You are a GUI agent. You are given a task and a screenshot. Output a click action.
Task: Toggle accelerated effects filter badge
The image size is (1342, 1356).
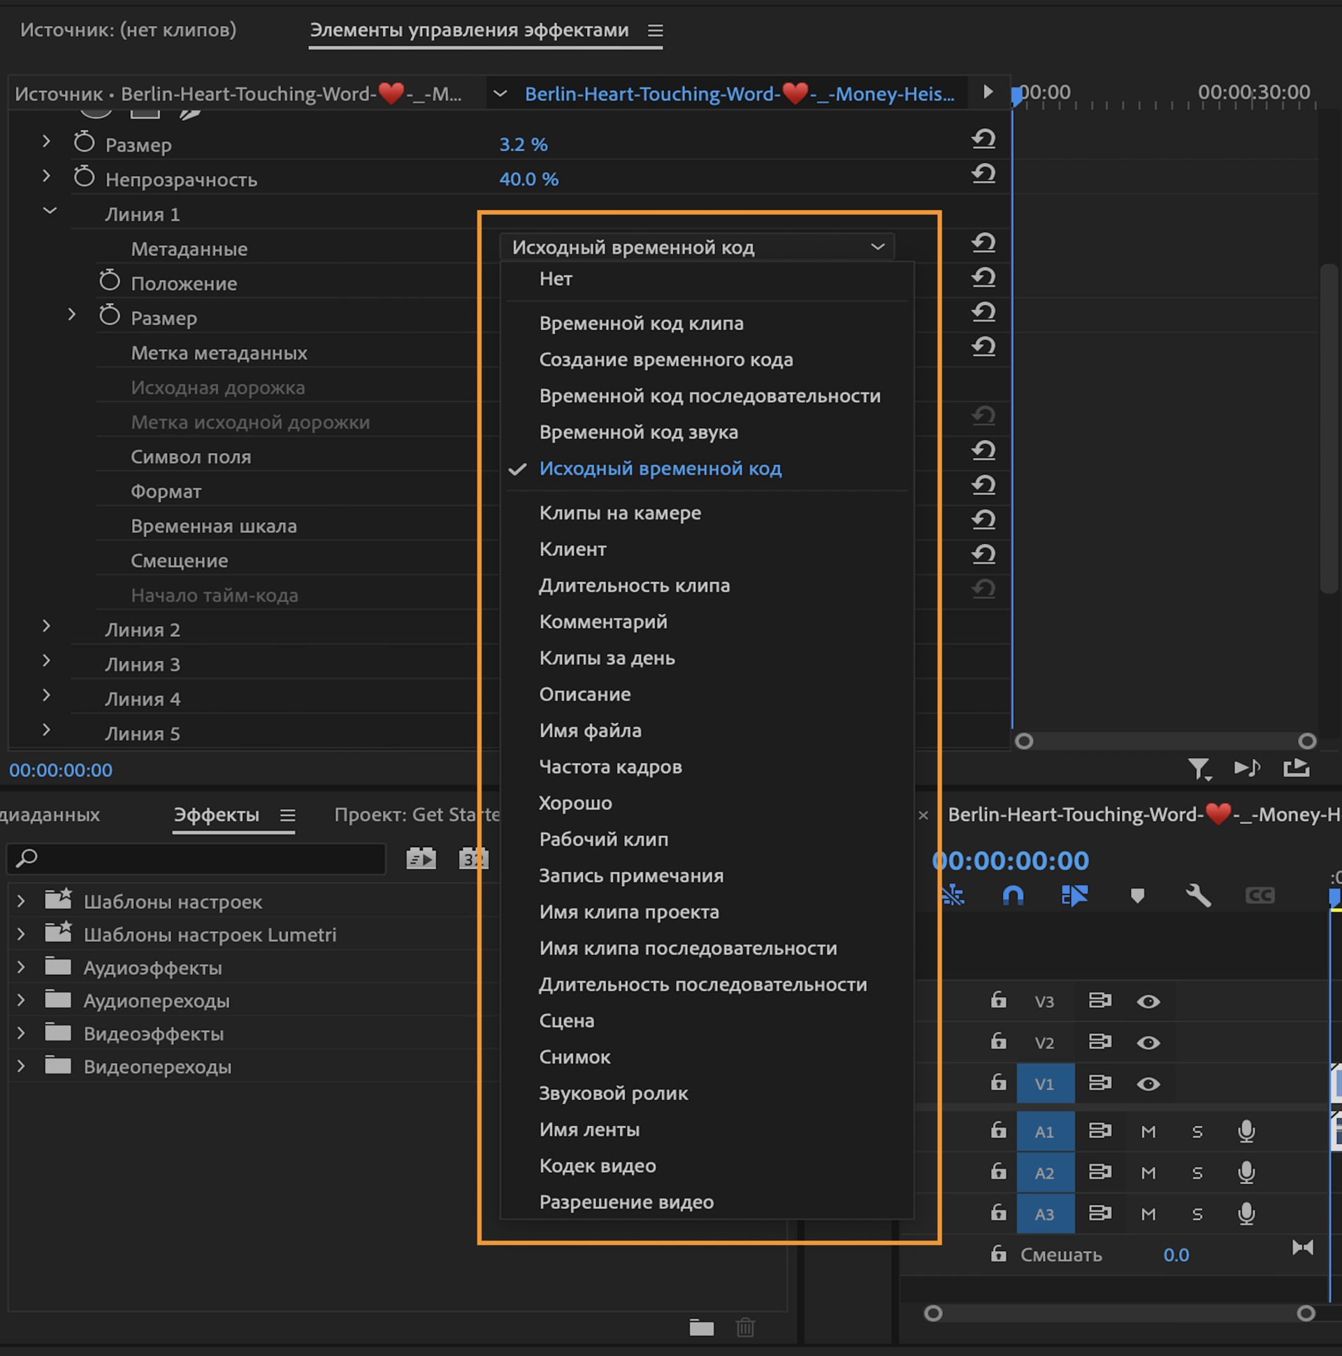(x=421, y=858)
